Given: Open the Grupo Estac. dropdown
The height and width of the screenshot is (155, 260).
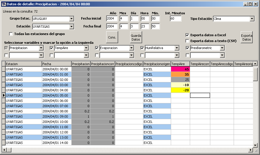Looking at the screenshot, I should pyautogui.click(x=72, y=19).
